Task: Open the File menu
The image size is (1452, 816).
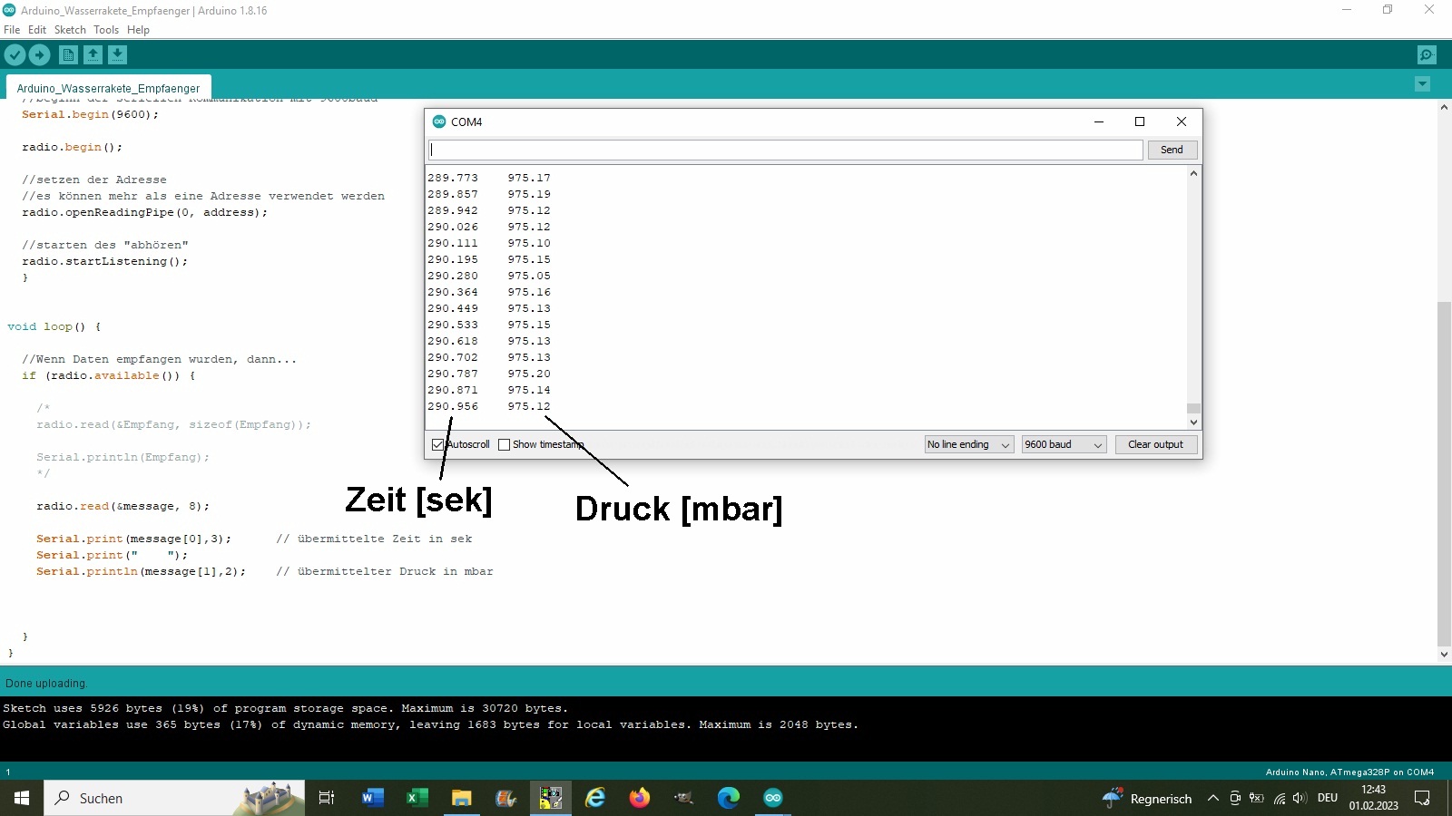Action: (x=12, y=30)
